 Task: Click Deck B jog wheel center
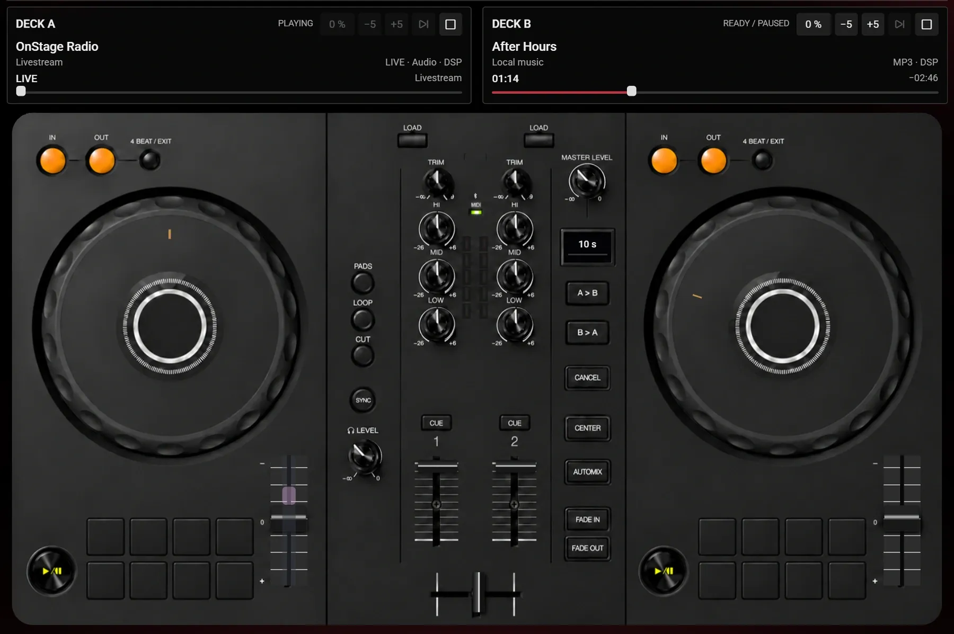pyautogui.click(x=782, y=326)
